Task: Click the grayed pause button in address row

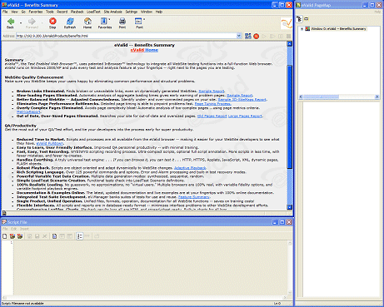Action: tap(281, 36)
